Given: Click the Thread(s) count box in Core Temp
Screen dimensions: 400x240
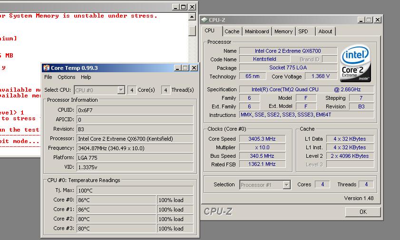Looking at the screenshot, I should (x=166, y=90).
